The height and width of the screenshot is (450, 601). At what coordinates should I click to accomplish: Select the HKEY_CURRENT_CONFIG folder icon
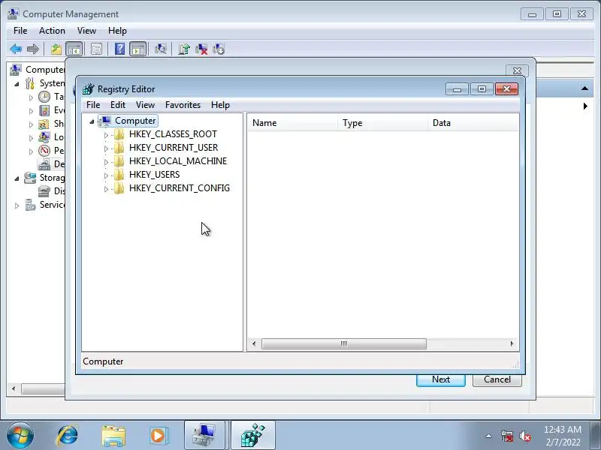point(119,188)
